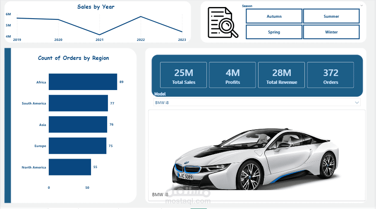Click the 75 data label for Europe

point(110,146)
